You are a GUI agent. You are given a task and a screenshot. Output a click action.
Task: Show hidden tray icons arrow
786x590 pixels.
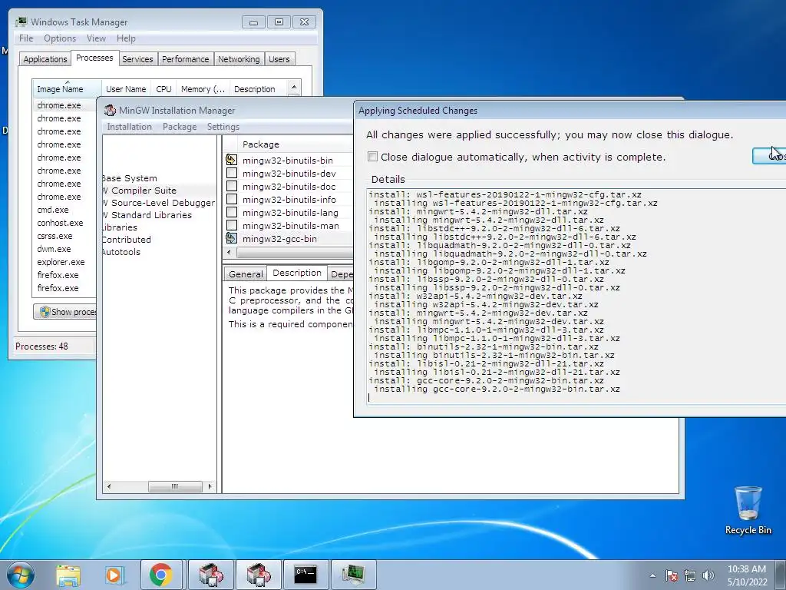pyautogui.click(x=652, y=576)
